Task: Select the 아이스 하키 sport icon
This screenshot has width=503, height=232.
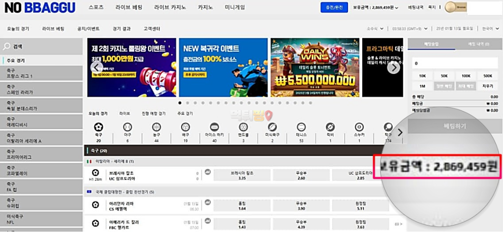Action: pos(214,127)
